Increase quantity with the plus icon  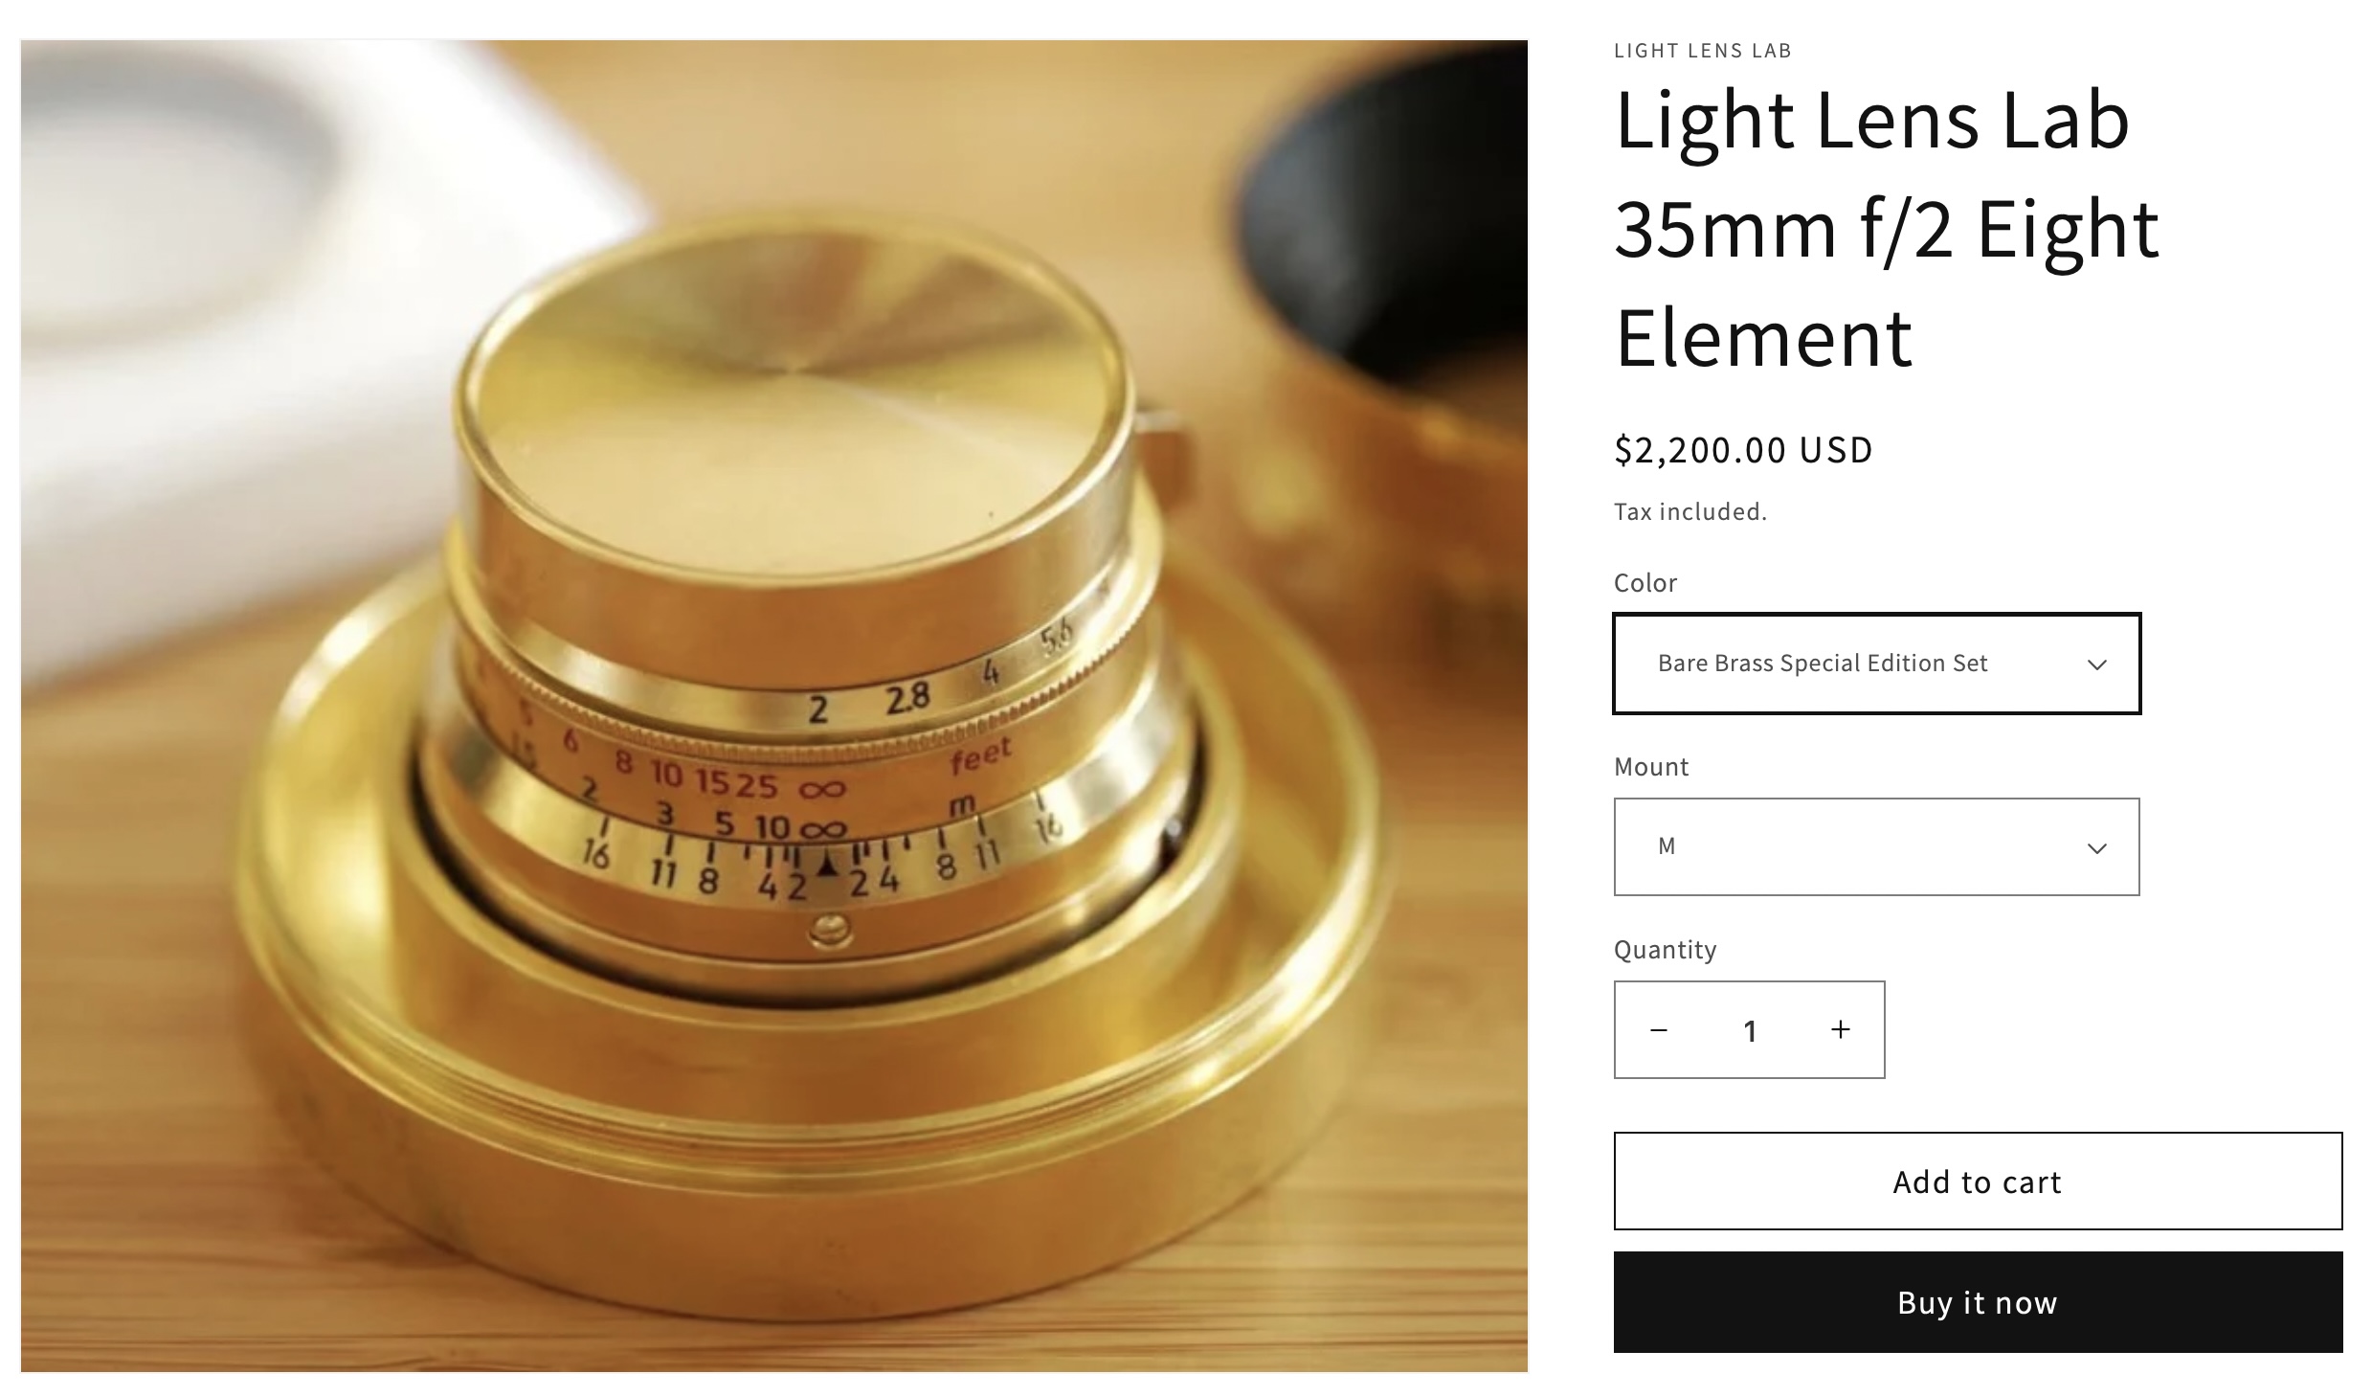pyautogui.click(x=1840, y=1029)
